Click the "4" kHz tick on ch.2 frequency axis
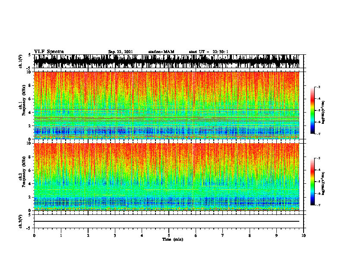Image resolution: width=342 pixels, height=264 pixels. [x=30, y=184]
